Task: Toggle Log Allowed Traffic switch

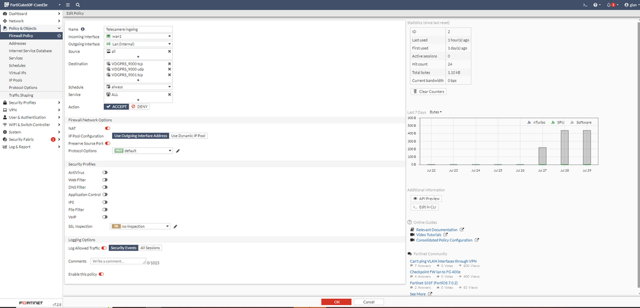Action: pos(104,248)
